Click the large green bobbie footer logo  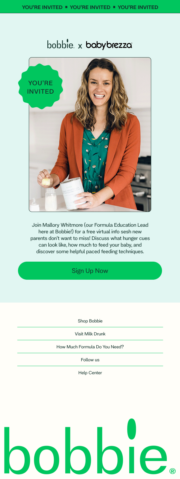coord(86,447)
